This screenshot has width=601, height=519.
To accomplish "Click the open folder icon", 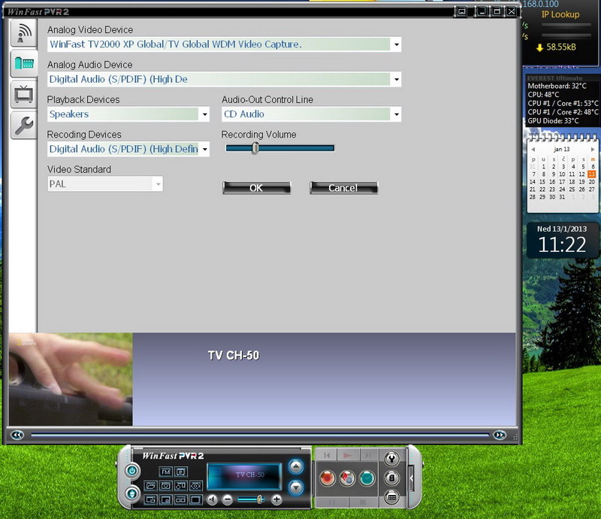I will tap(150, 486).
